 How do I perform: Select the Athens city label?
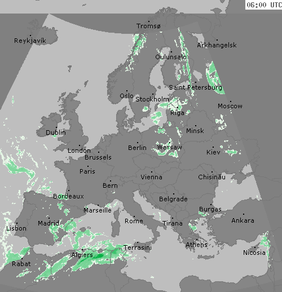pos(196,245)
